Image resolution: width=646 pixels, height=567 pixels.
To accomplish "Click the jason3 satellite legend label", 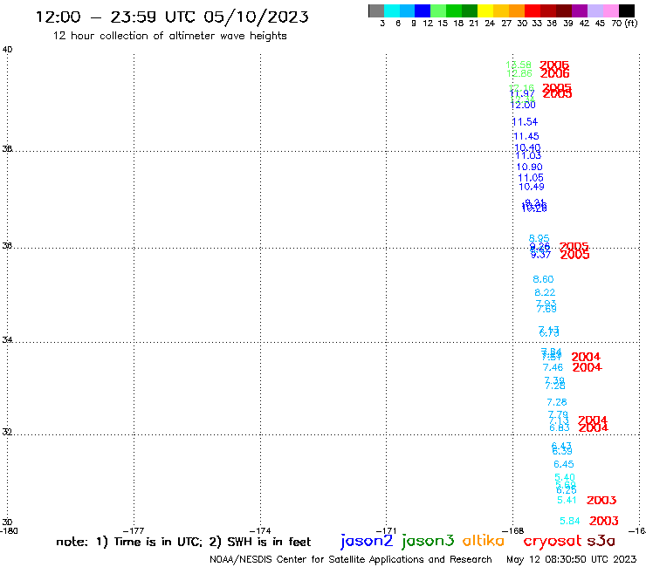I will [428, 541].
